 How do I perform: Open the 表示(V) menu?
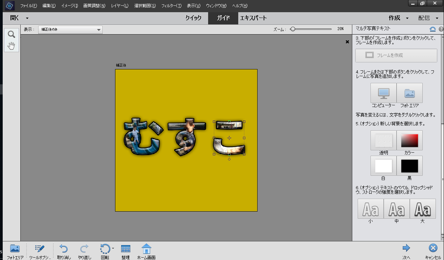point(194,6)
